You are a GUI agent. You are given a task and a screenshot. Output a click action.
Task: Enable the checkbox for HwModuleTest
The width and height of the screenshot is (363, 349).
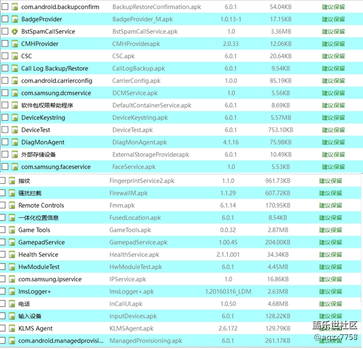coord(3,267)
